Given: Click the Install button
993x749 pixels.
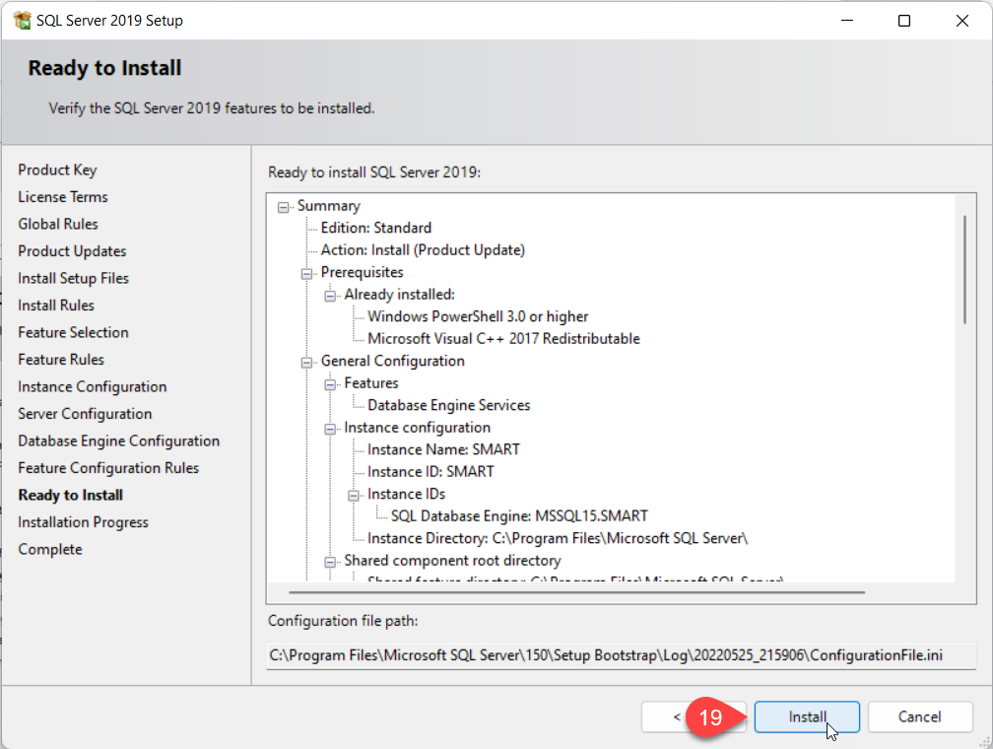Looking at the screenshot, I should (807, 716).
